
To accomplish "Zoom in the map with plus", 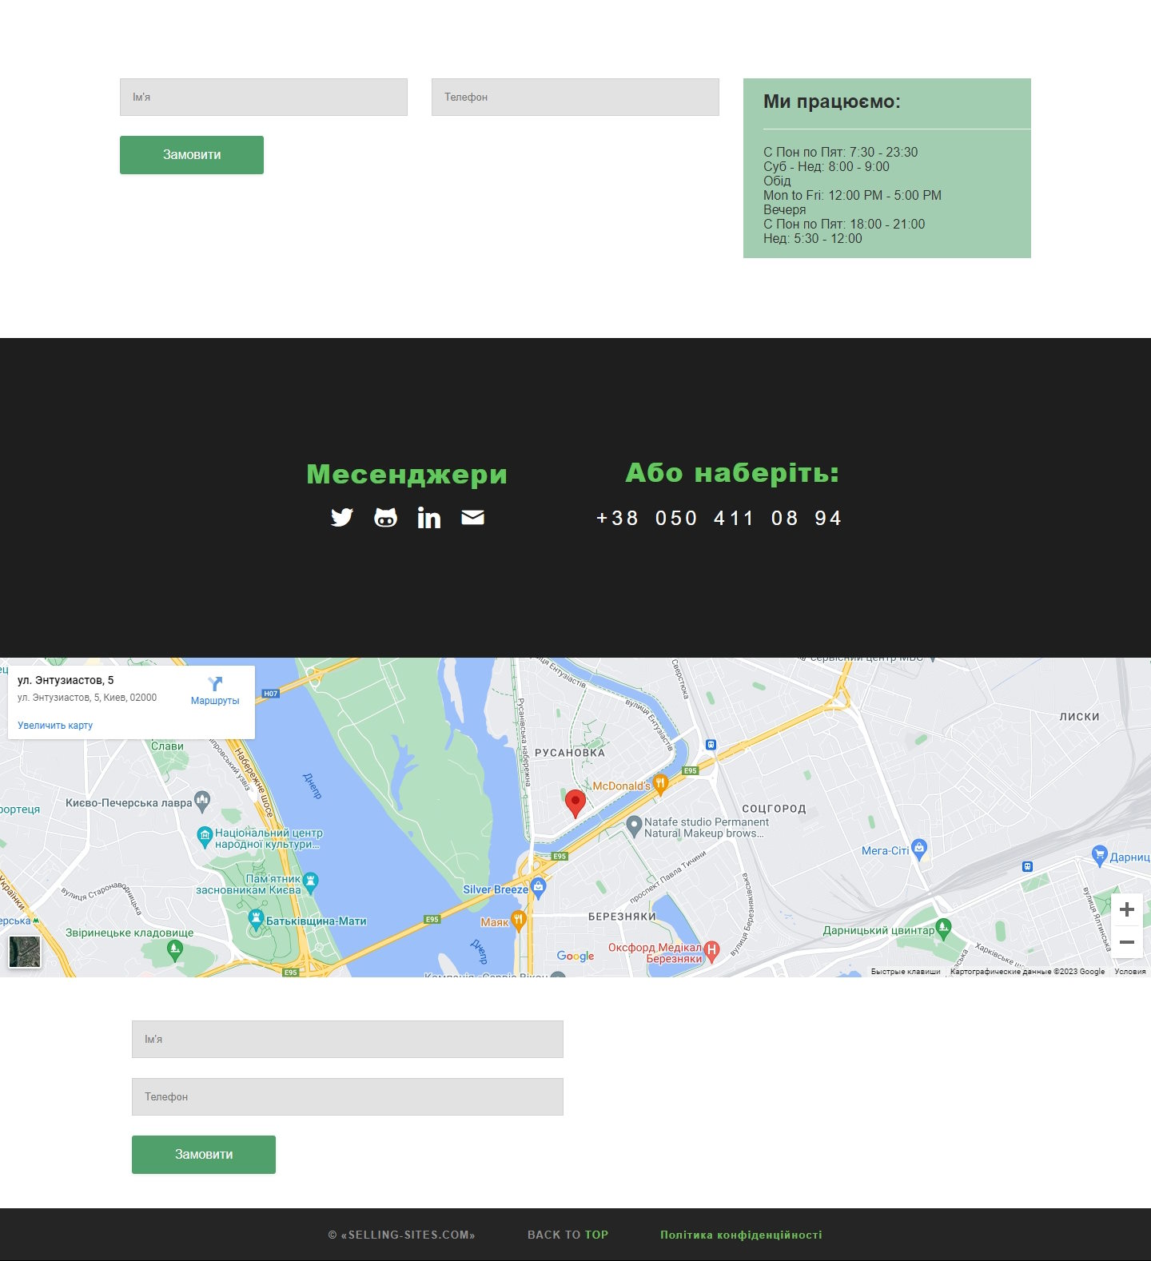I will click(x=1127, y=909).
